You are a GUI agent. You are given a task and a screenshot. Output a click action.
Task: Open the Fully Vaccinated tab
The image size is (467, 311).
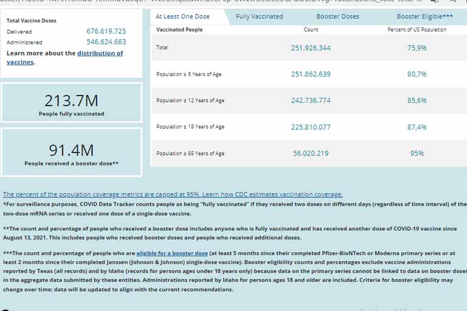click(x=260, y=16)
